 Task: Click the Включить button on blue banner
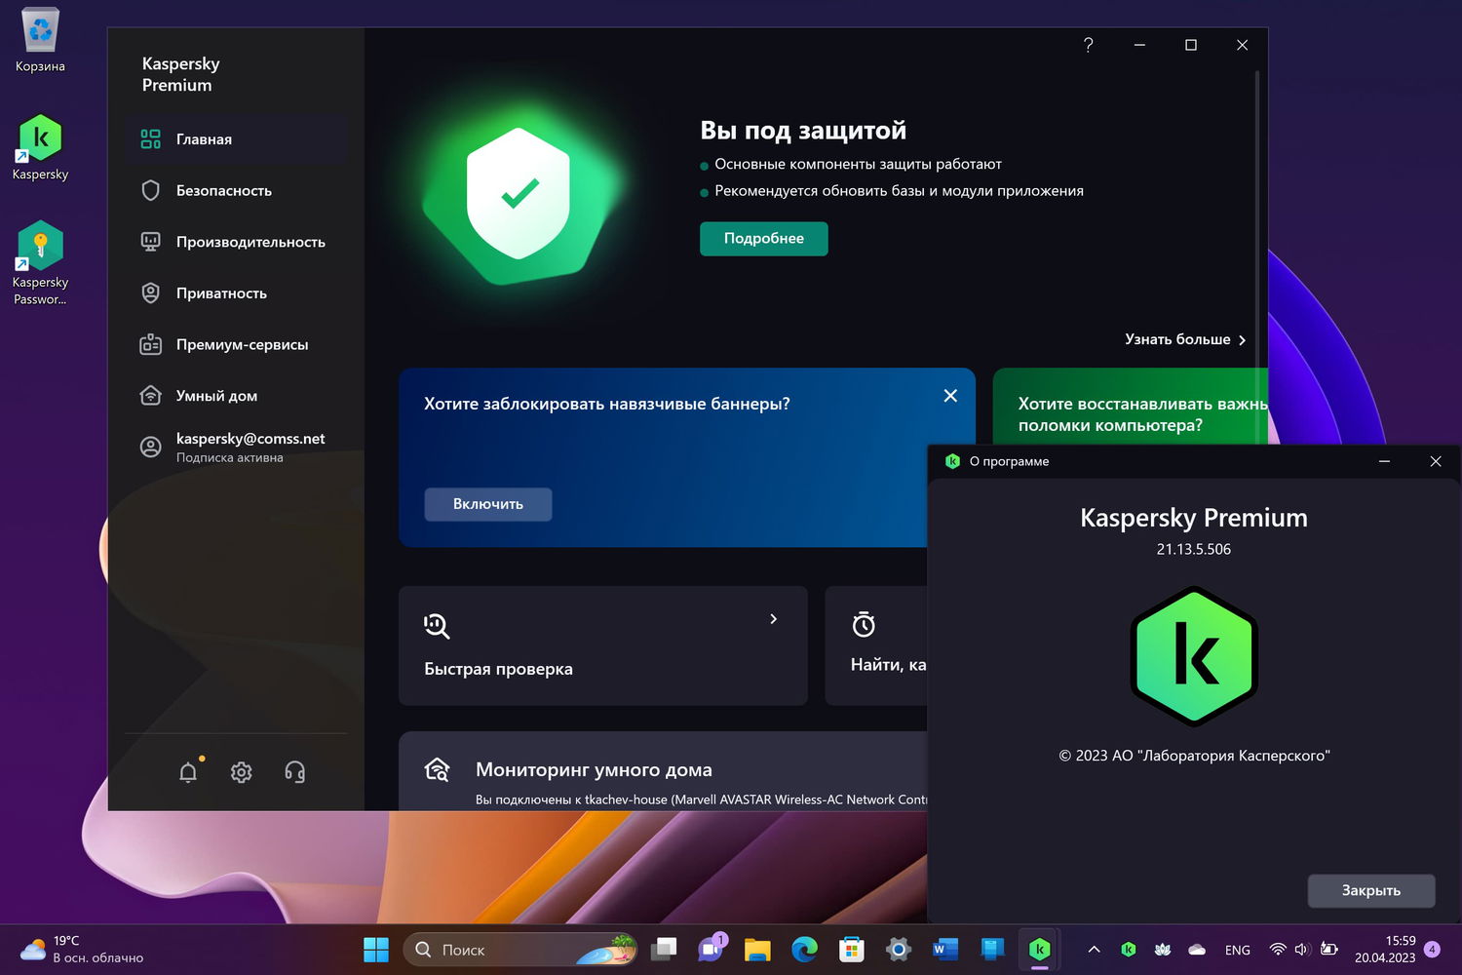pyautogui.click(x=488, y=504)
